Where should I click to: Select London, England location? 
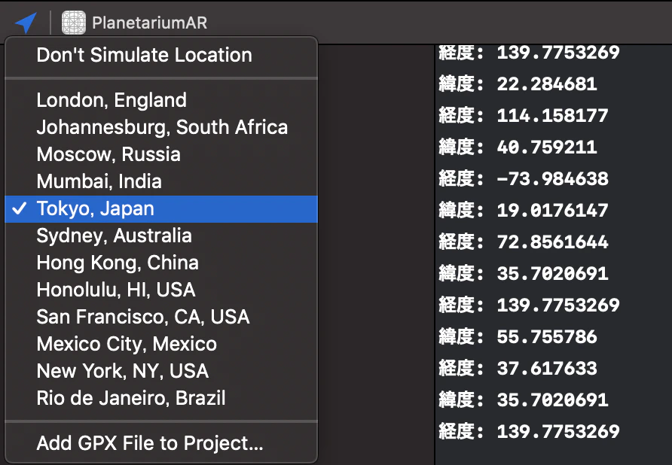coord(161,100)
